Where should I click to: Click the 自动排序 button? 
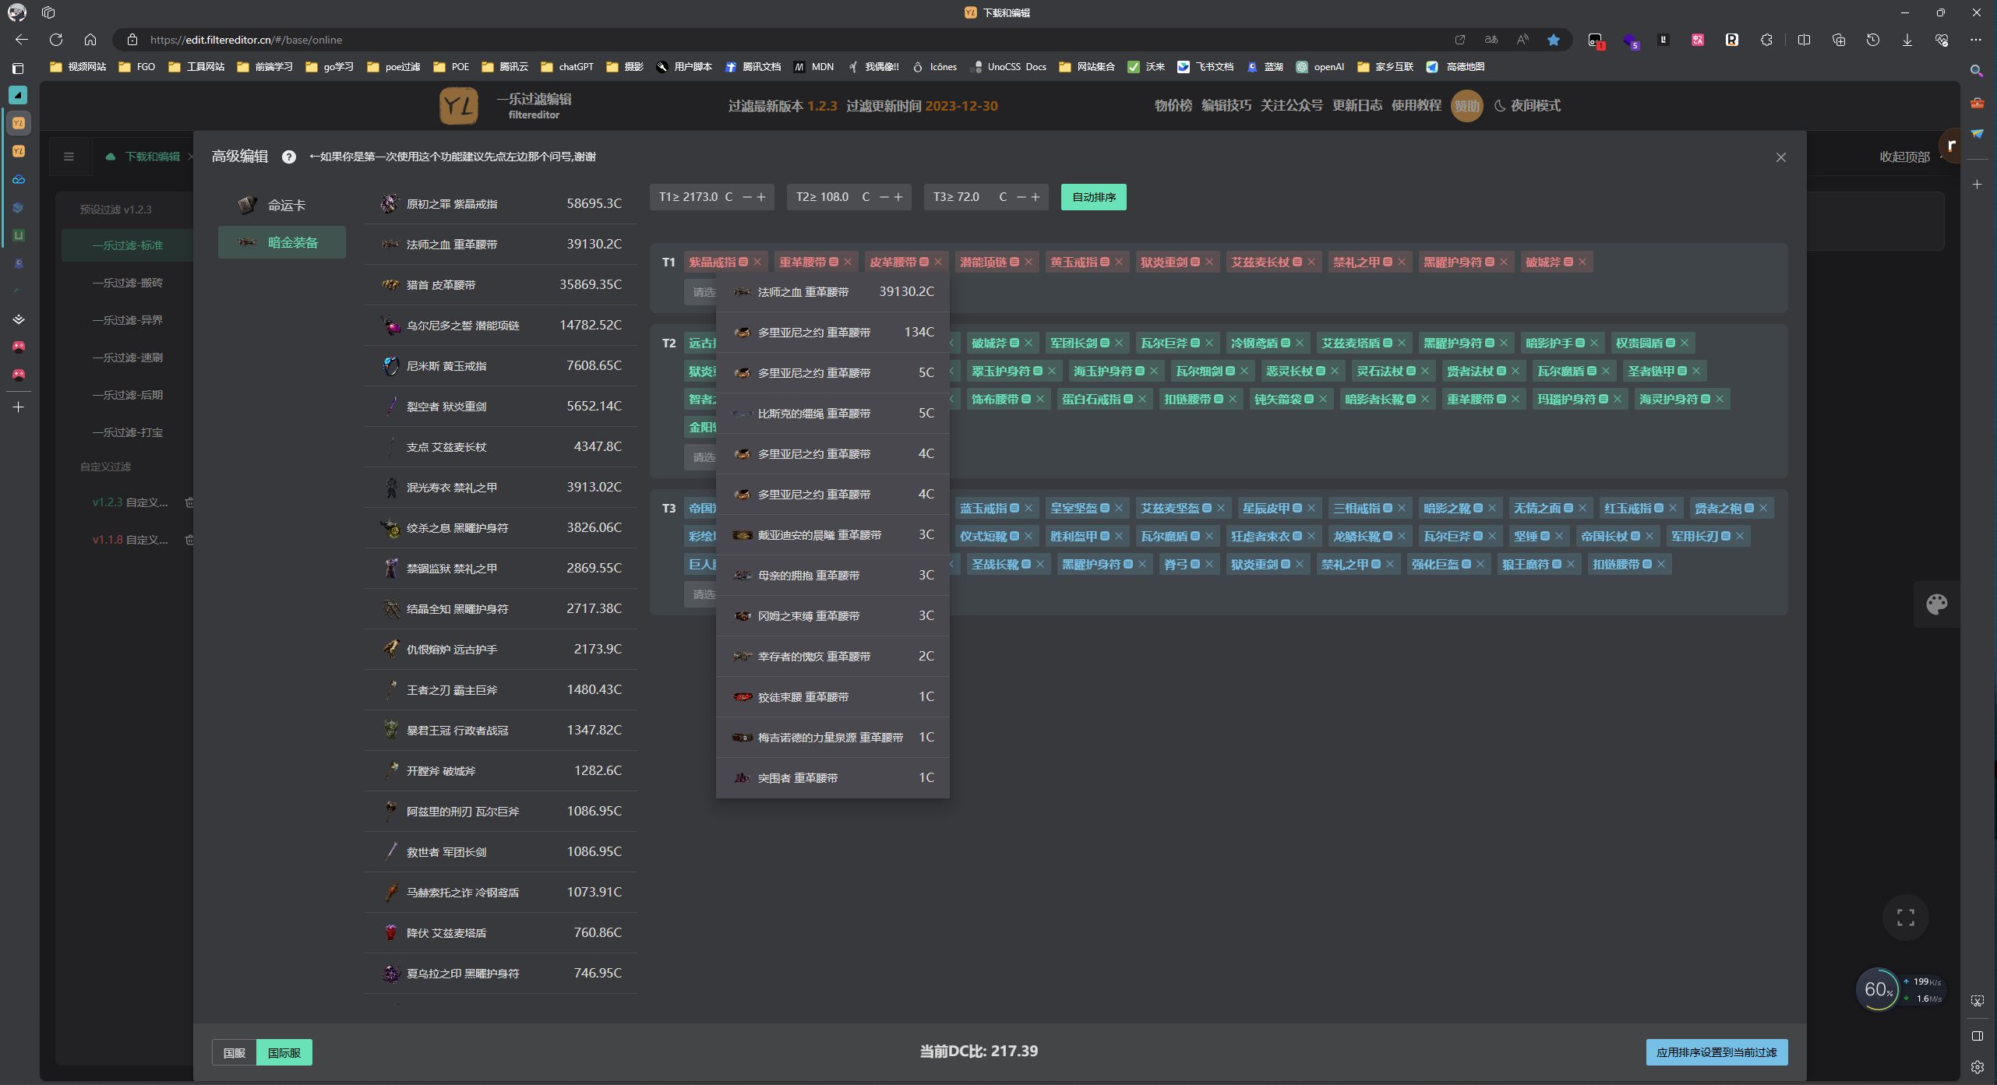pos(1093,197)
